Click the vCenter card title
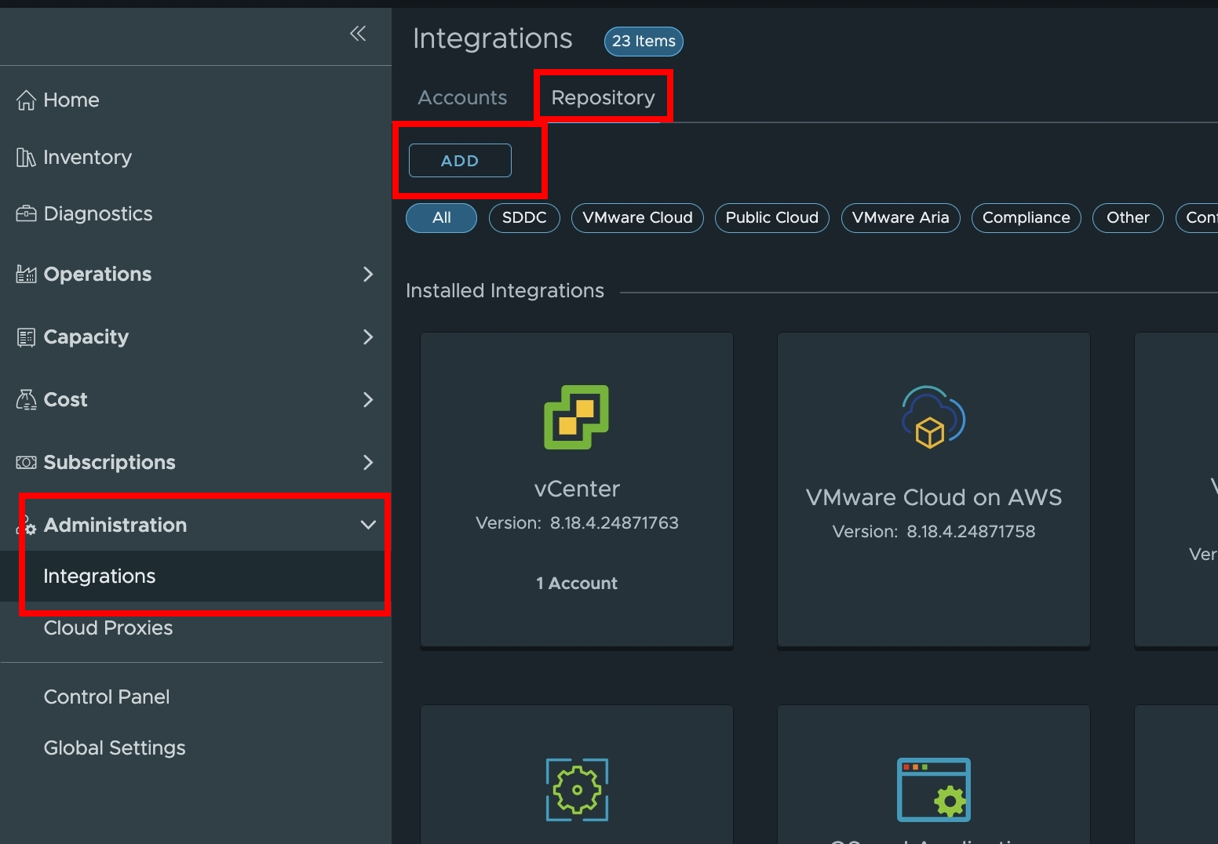Viewport: 1218px width, 844px height. [x=577, y=489]
